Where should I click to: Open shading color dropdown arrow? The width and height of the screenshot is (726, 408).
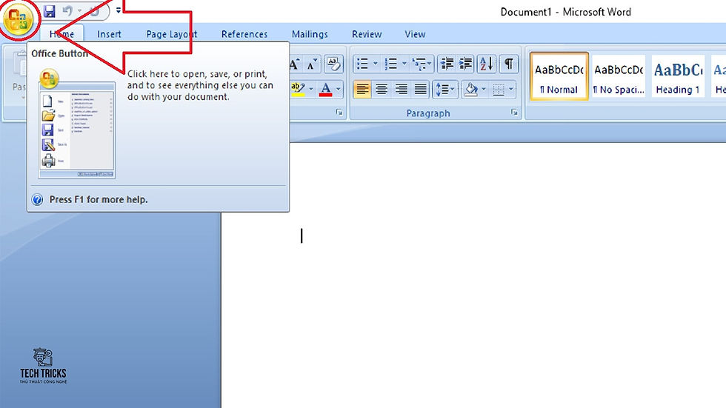click(x=484, y=89)
